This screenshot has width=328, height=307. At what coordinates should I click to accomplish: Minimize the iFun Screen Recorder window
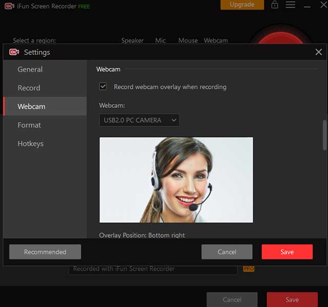[x=307, y=5]
